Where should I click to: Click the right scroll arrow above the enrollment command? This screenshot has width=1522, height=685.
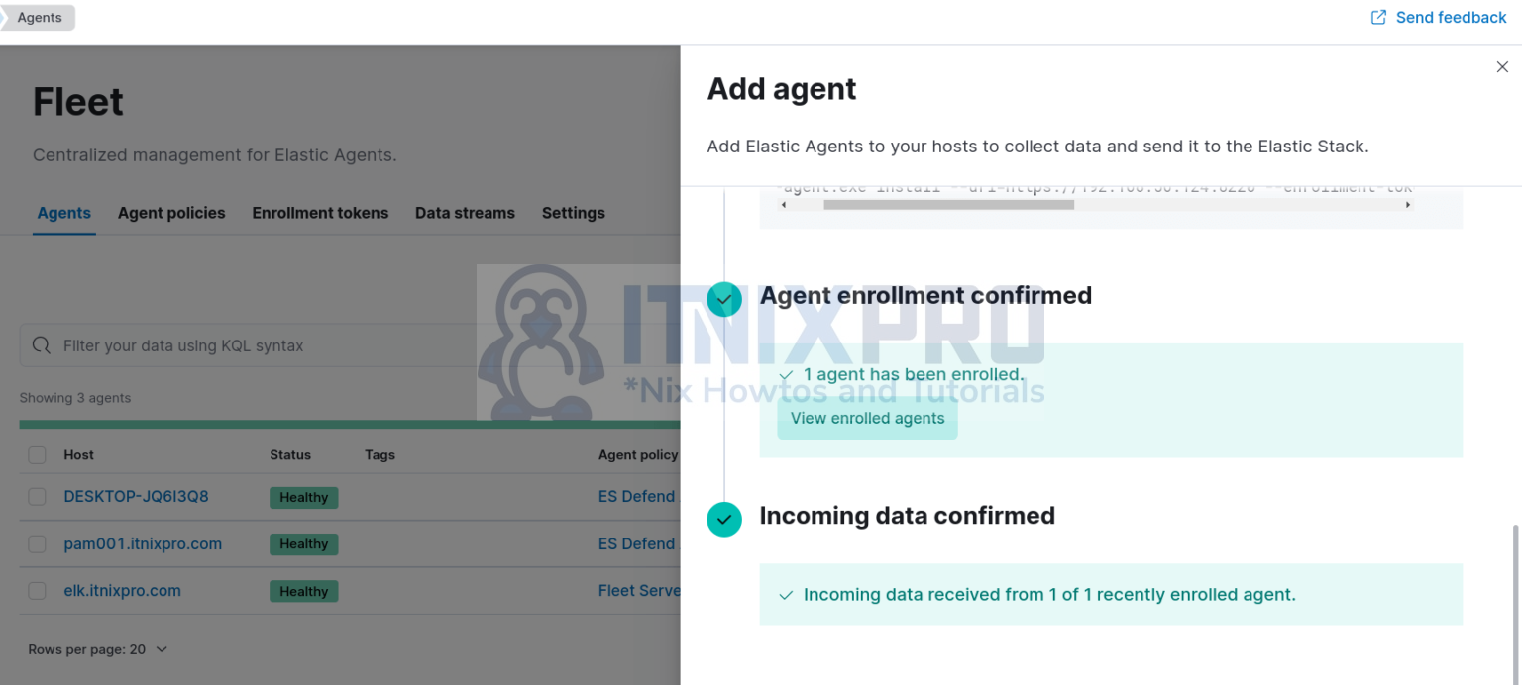[x=1407, y=204]
